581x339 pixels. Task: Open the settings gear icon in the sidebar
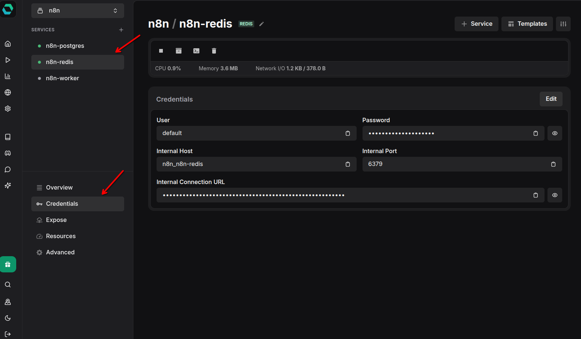click(8, 109)
